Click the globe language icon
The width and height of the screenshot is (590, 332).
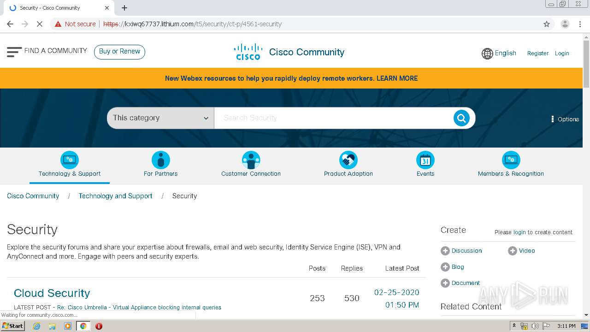[487, 53]
